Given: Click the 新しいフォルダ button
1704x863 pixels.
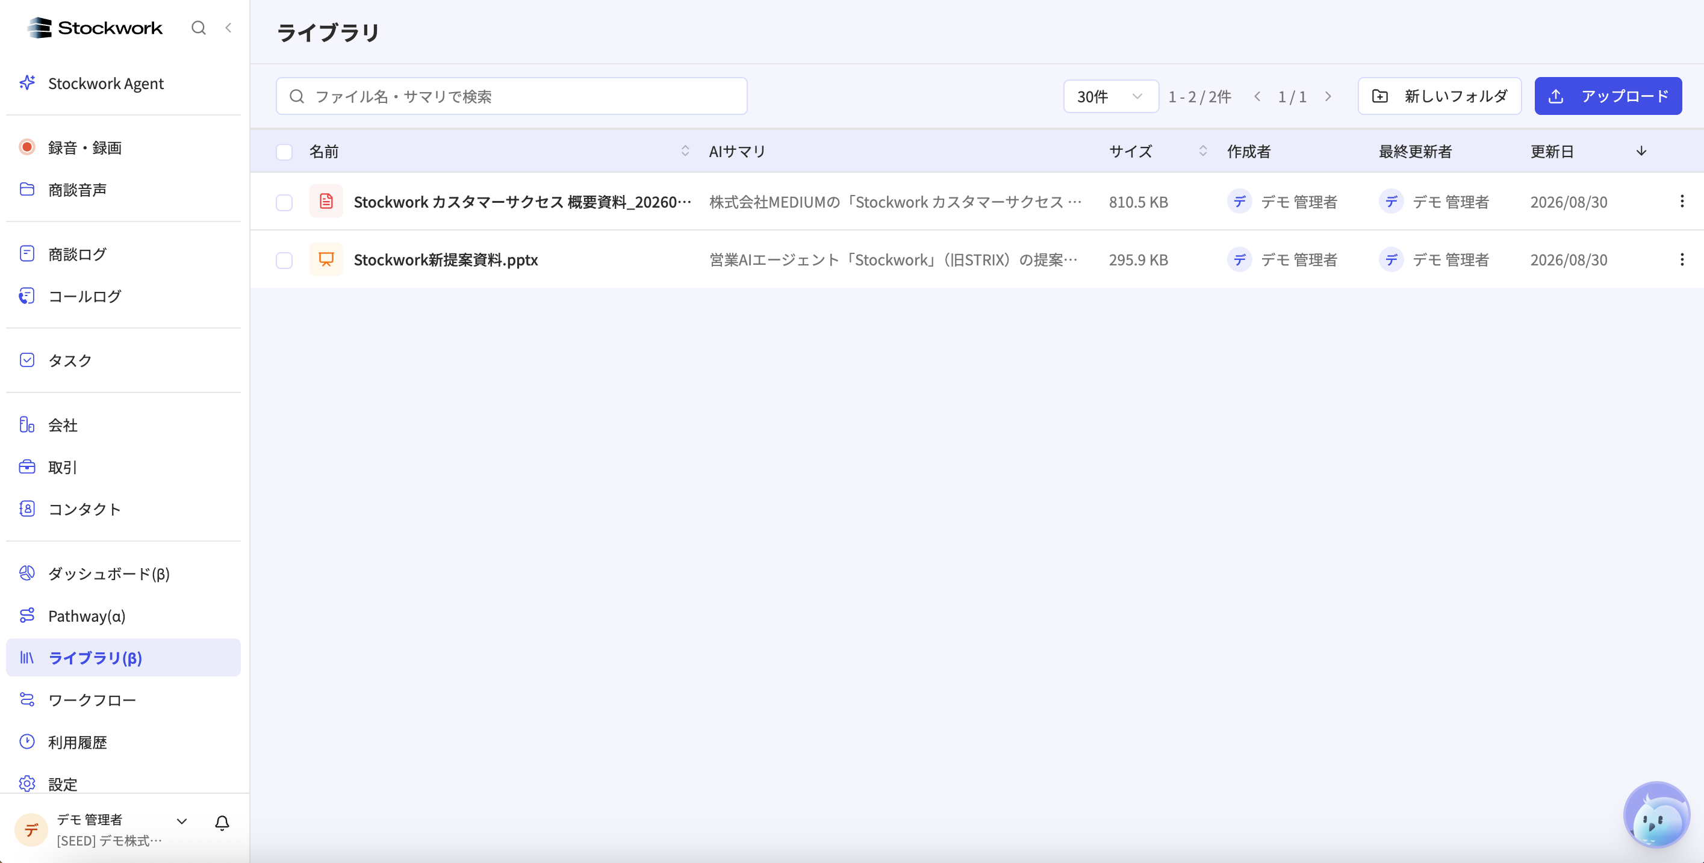Looking at the screenshot, I should click(x=1440, y=96).
